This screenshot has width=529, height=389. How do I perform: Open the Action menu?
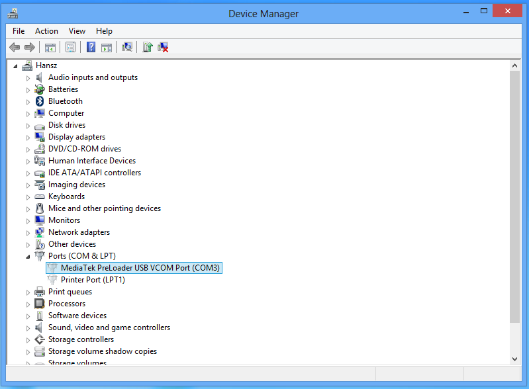pos(46,31)
